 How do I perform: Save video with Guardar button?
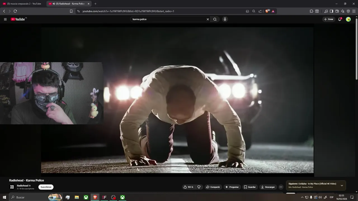(x=250, y=187)
